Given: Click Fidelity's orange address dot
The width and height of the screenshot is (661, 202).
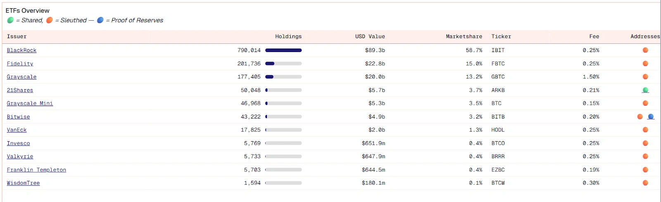Looking at the screenshot, I should tap(645, 63).
